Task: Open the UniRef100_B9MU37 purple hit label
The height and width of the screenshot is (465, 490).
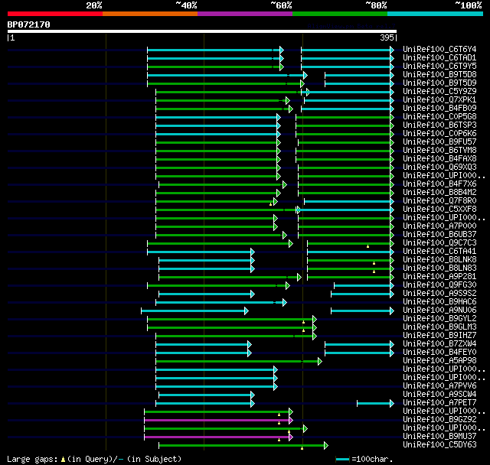Action: click(x=439, y=437)
